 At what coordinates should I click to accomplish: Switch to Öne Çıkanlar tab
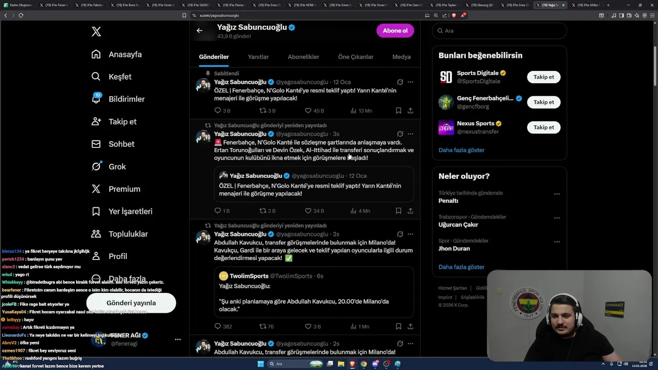pyautogui.click(x=356, y=57)
